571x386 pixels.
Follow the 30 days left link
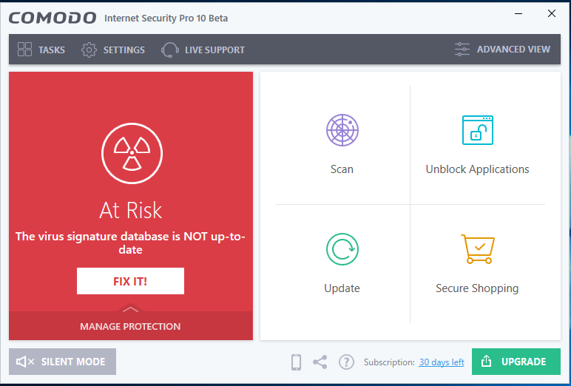coord(442,362)
